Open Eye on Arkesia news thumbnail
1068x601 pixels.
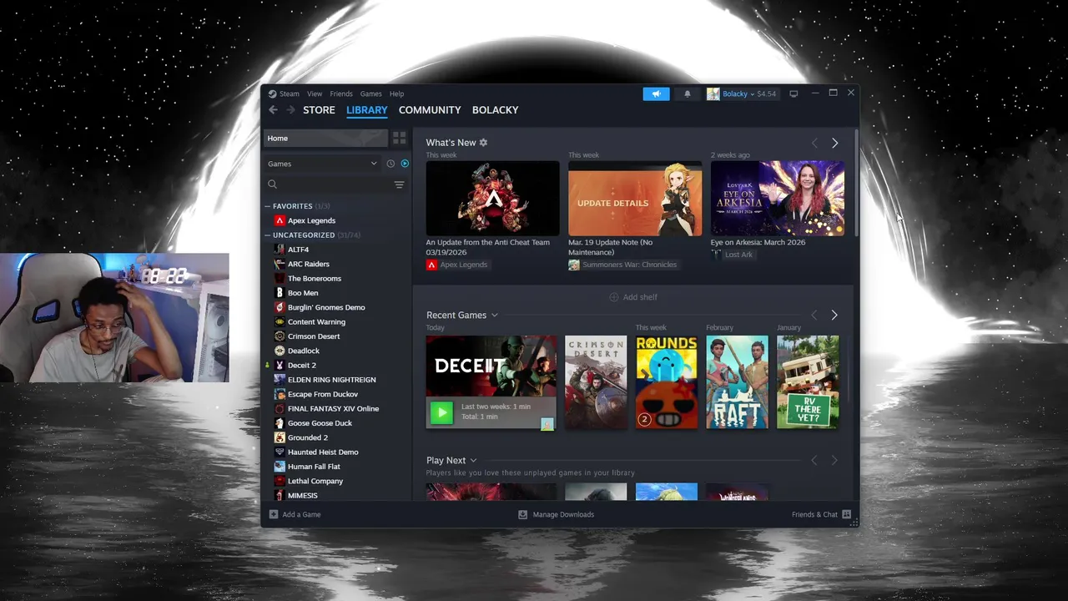point(777,198)
